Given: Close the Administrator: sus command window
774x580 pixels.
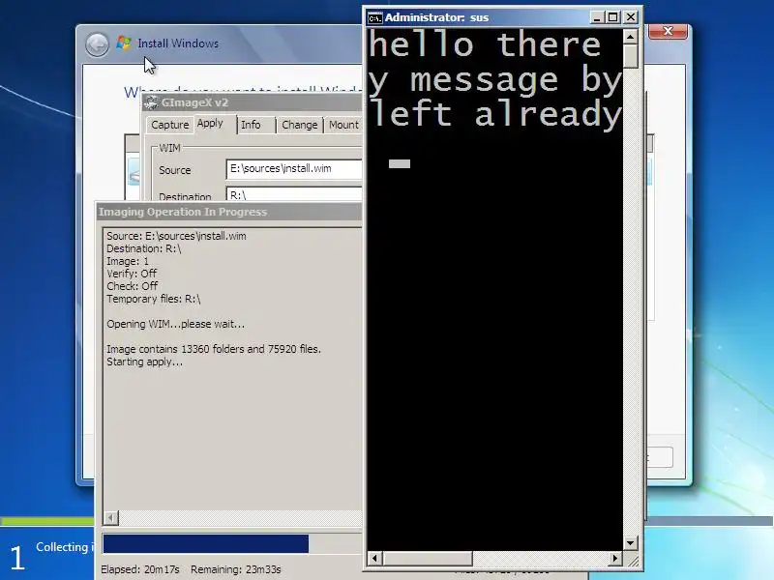Looking at the screenshot, I should pyautogui.click(x=631, y=17).
